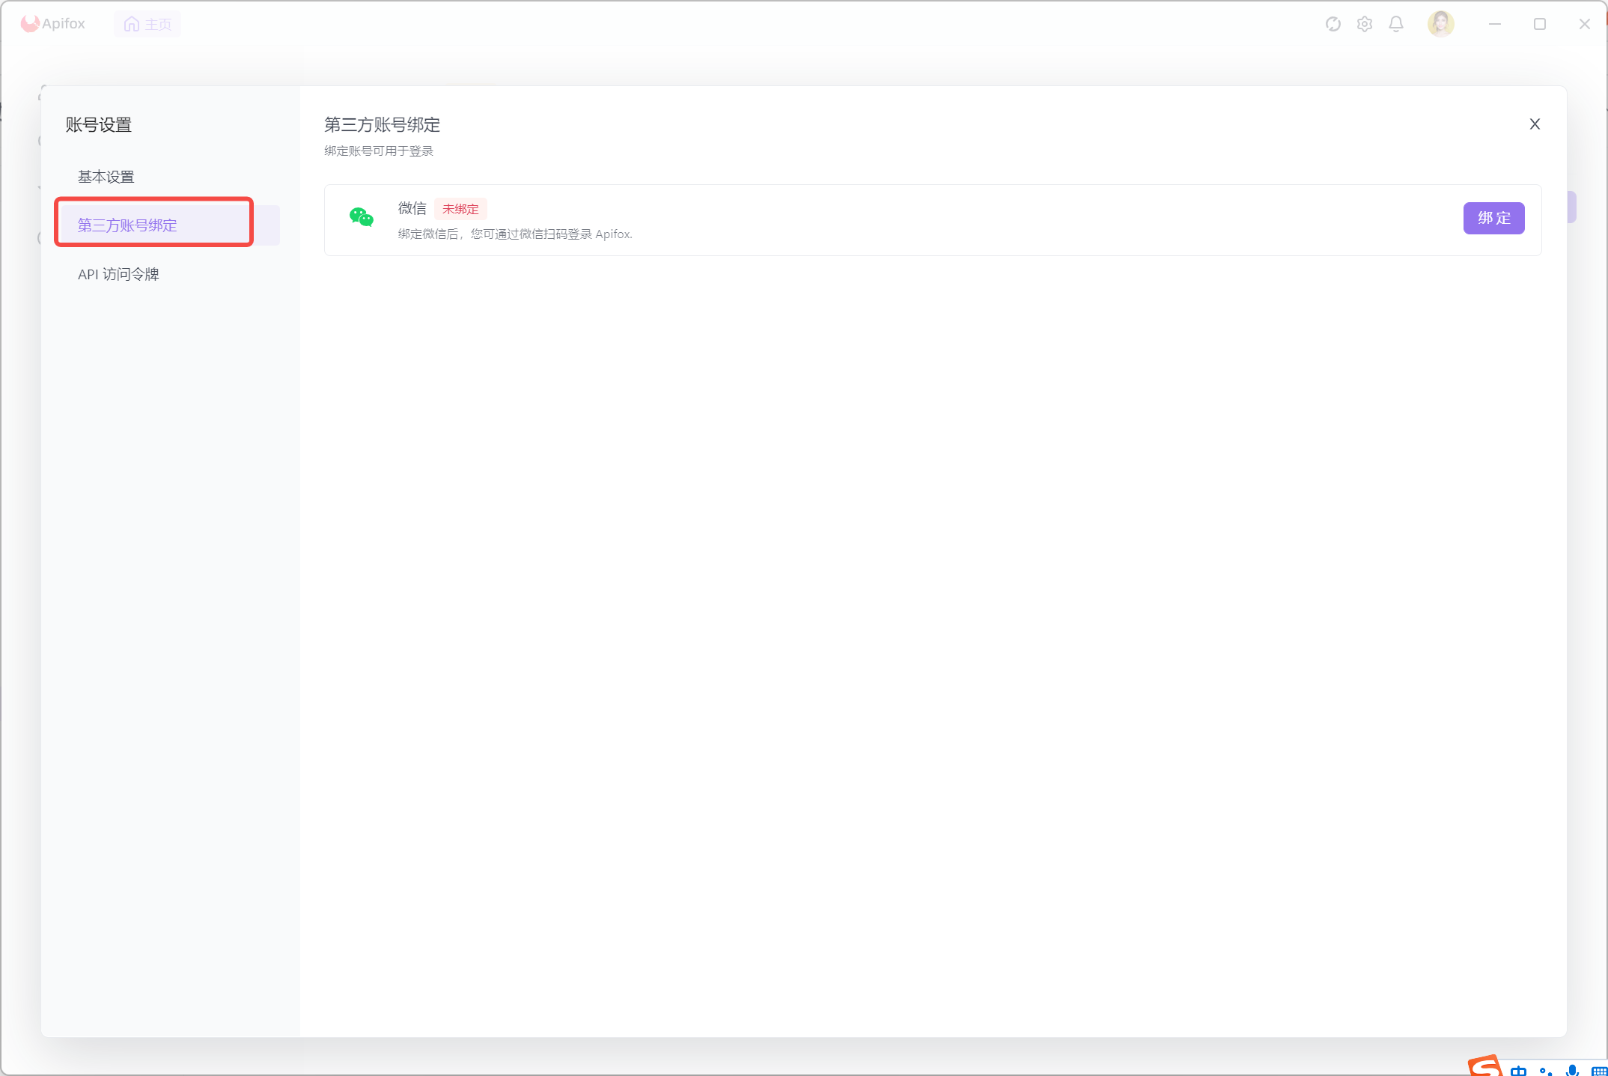Open settings via the gear icon

click(x=1364, y=24)
